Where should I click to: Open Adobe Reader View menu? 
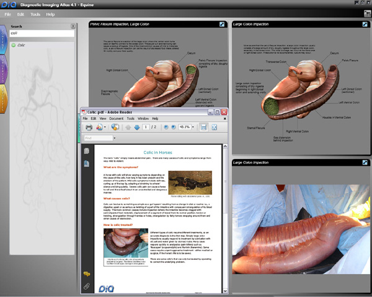coord(103,118)
